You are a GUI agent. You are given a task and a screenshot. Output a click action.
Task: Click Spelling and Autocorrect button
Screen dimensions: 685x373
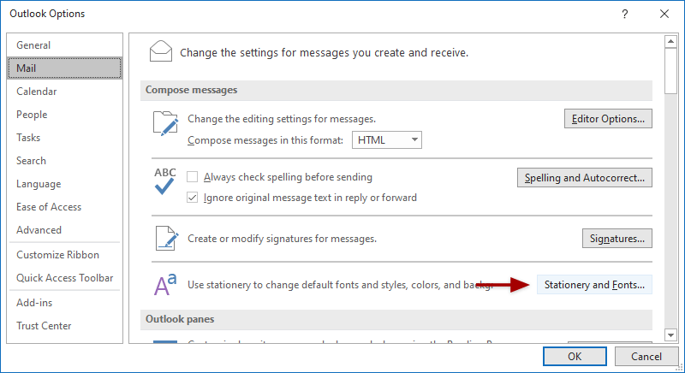[x=585, y=178]
